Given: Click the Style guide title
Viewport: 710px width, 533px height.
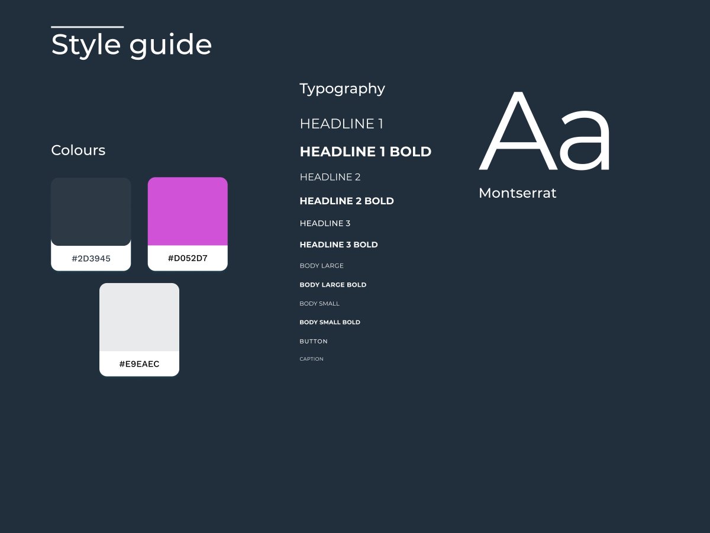Looking at the screenshot, I should [x=131, y=45].
